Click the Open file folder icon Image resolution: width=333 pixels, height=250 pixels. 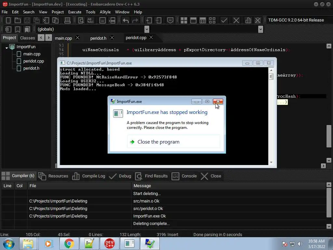pos(18,21)
